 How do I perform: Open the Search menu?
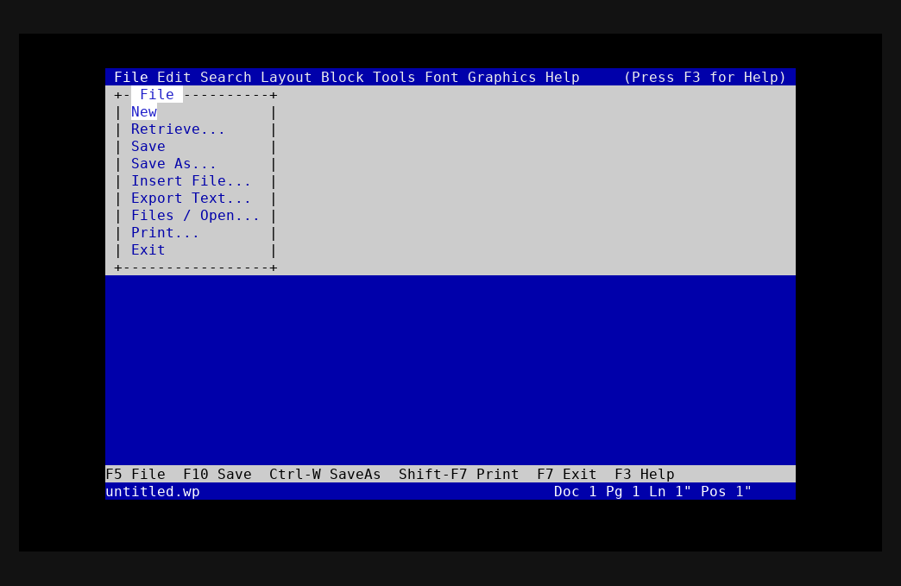click(226, 77)
